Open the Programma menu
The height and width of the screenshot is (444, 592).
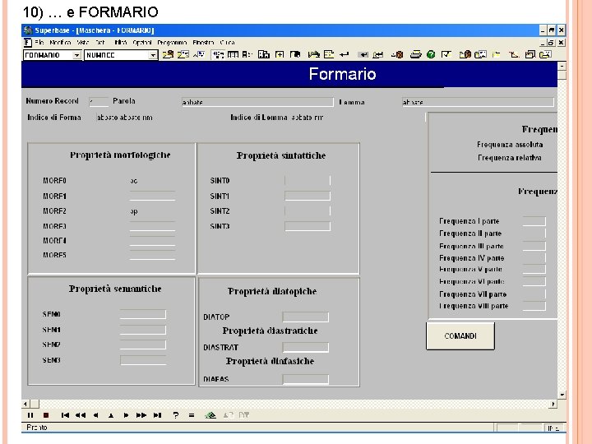point(172,42)
